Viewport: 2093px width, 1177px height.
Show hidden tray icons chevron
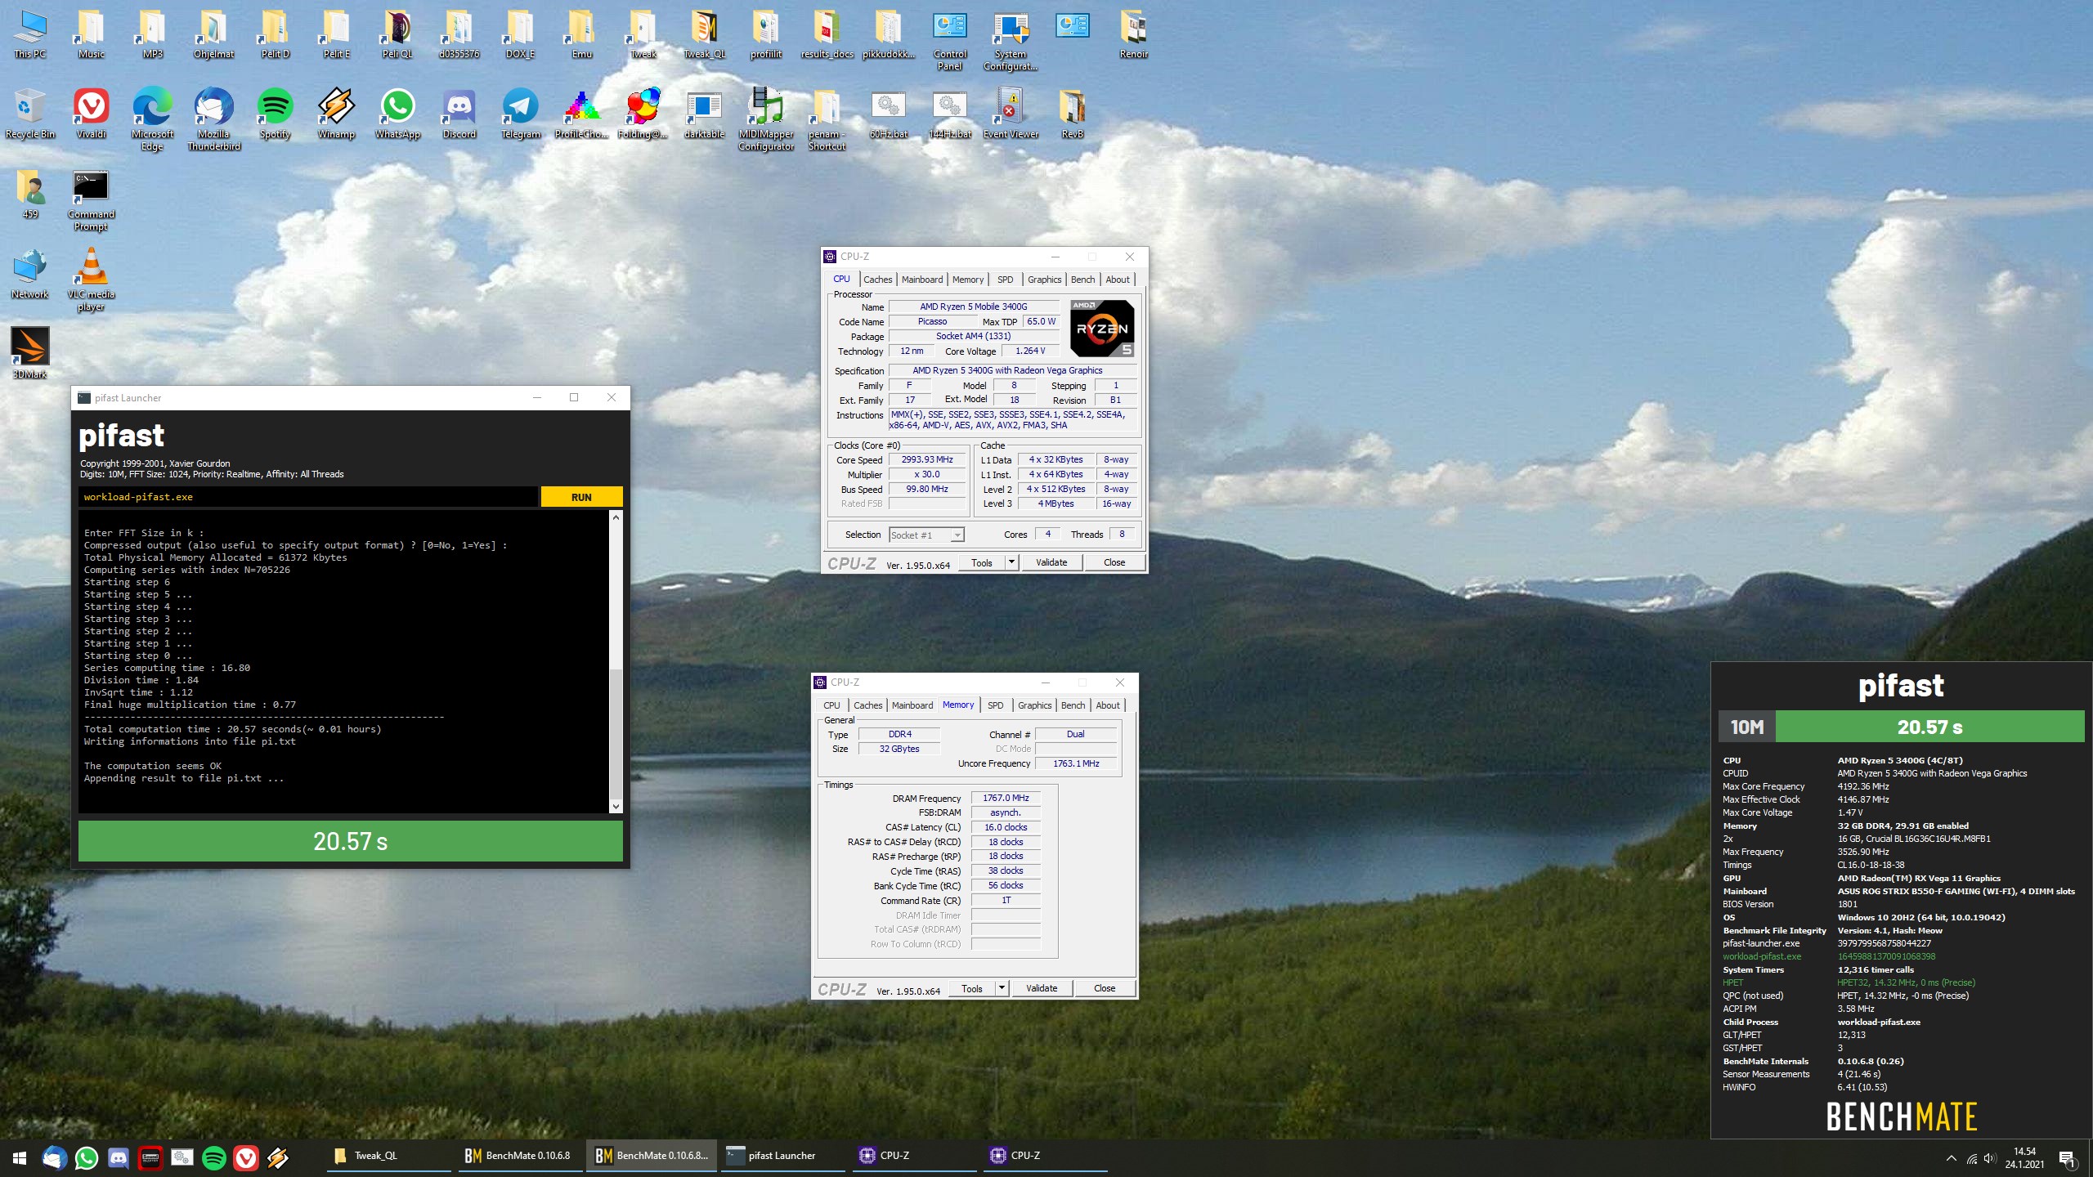[1952, 1158]
